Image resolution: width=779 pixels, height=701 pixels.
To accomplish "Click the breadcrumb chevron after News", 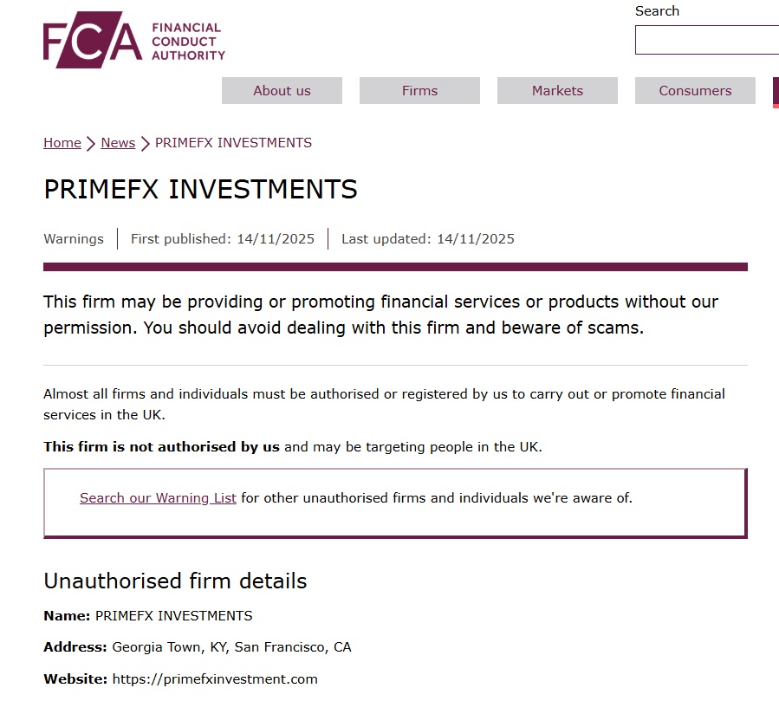I will click(x=141, y=142).
